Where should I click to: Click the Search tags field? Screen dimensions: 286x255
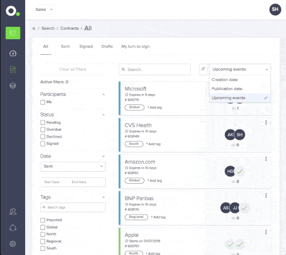click(x=73, y=207)
